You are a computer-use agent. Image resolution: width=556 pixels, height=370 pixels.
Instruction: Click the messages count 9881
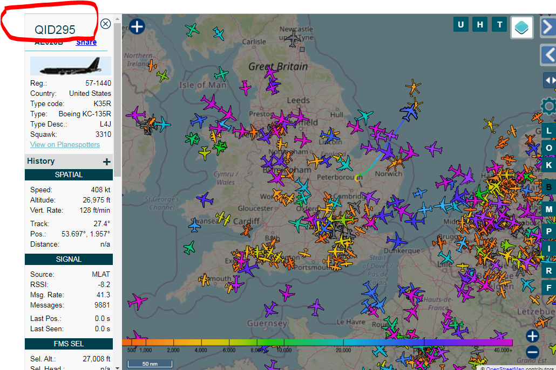click(x=102, y=305)
